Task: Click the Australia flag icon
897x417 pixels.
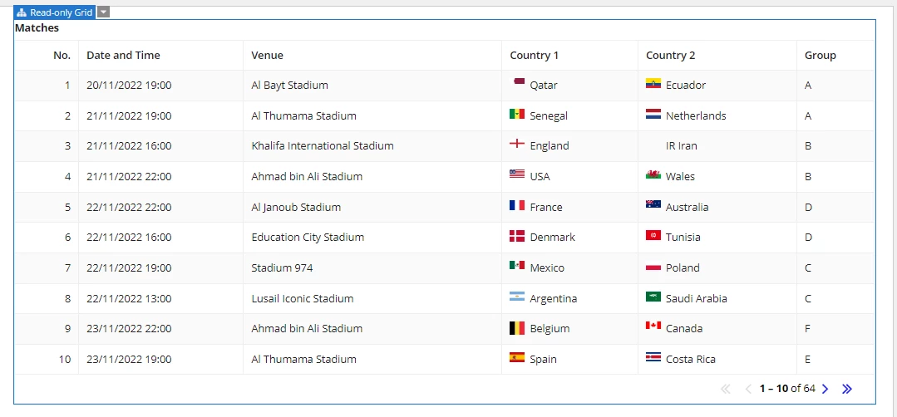Action: (653, 205)
